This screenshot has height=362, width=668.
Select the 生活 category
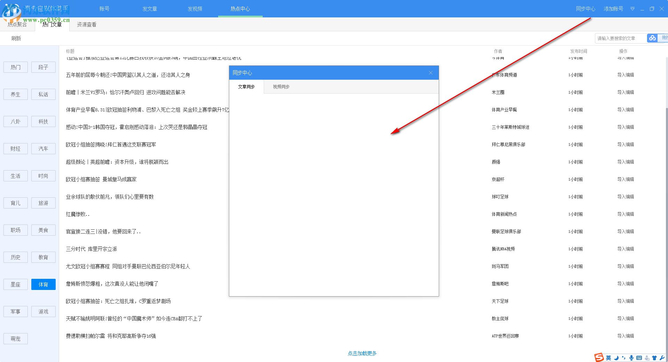click(x=16, y=176)
